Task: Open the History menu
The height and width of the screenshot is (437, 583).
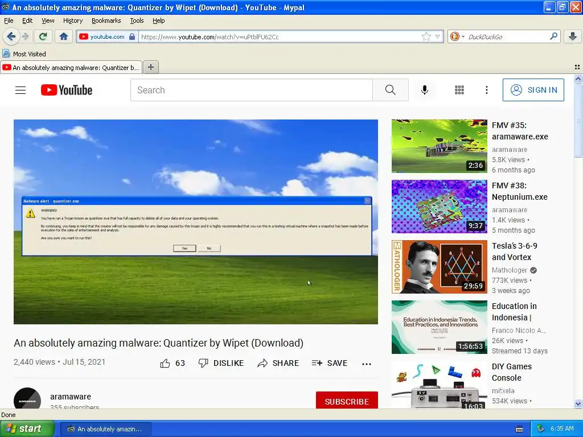Action: 72,20
